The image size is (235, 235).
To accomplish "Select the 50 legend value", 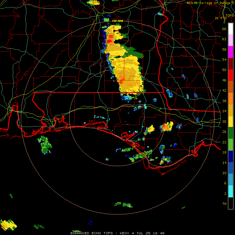I will point(224,70).
